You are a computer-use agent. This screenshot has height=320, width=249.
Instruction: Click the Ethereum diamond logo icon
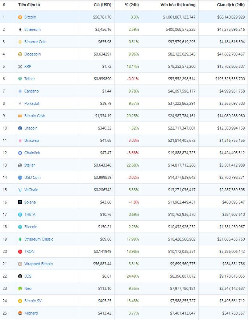(20, 29)
